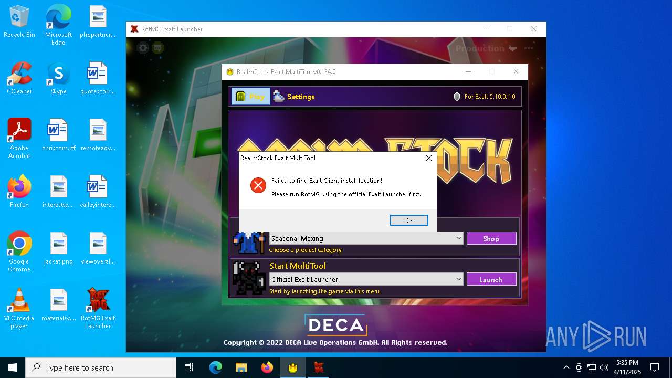Click the network icon in system tray
Screen dimensions: 672x378
click(x=592, y=367)
